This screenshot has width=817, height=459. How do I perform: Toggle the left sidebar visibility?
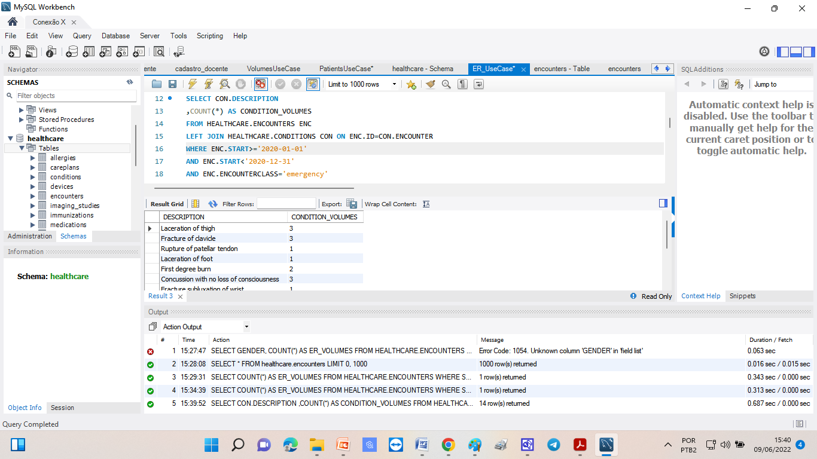783,52
